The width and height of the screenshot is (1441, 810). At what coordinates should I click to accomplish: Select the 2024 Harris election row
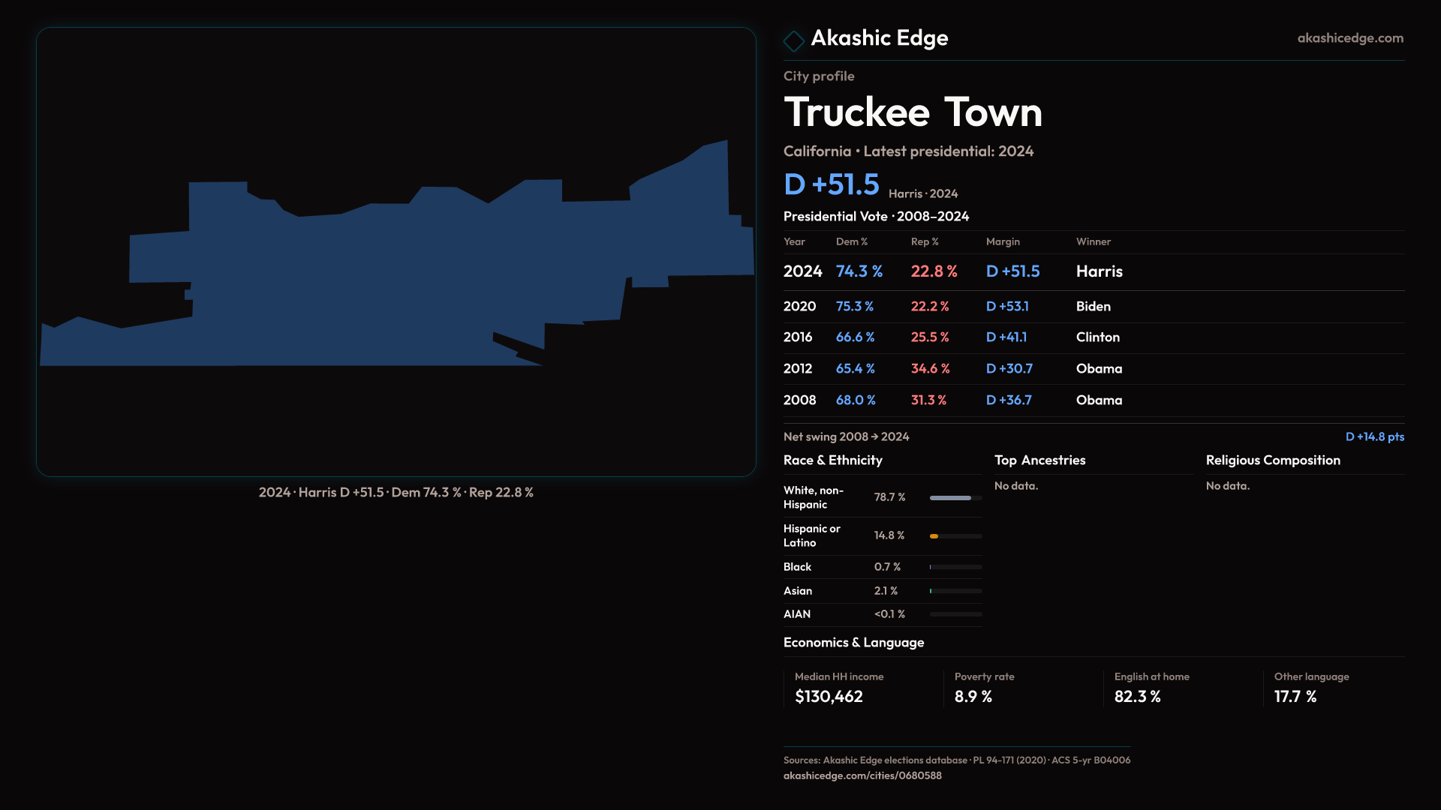(x=1093, y=271)
